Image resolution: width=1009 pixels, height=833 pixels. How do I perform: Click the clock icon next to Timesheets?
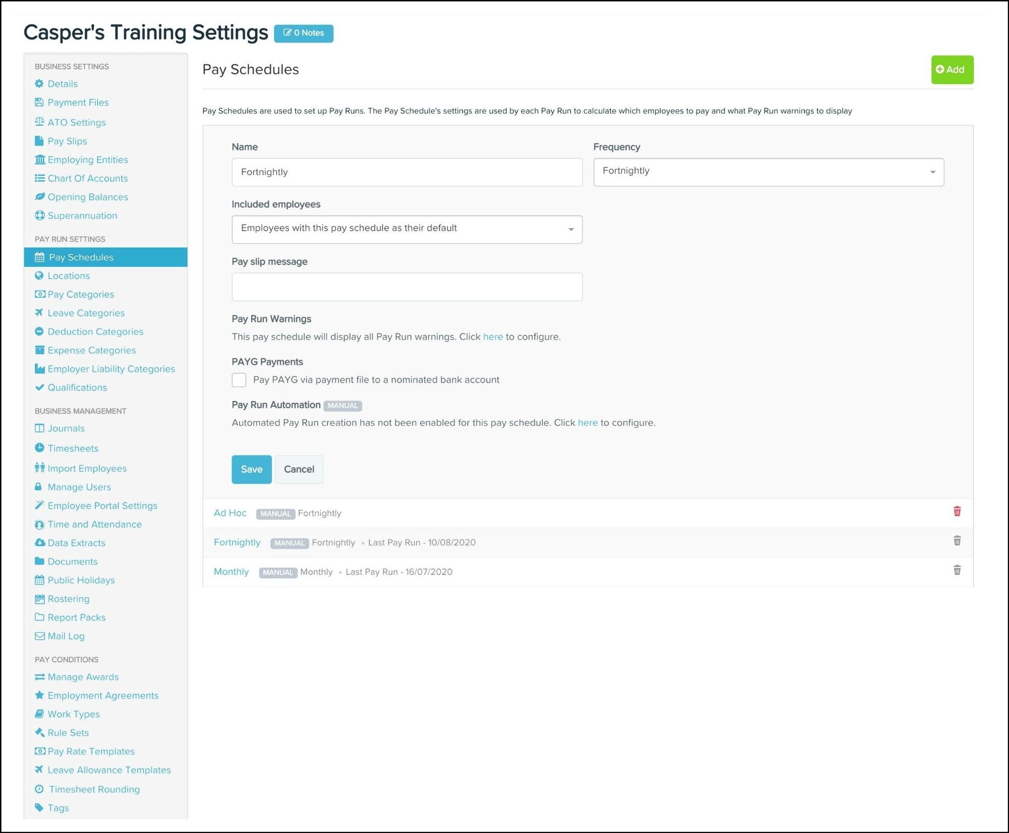tap(39, 448)
